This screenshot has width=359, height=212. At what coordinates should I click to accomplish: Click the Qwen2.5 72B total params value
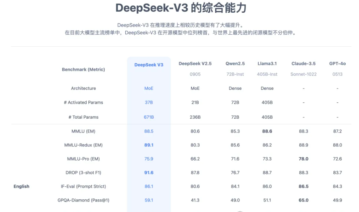pyautogui.click(x=235, y=117)
